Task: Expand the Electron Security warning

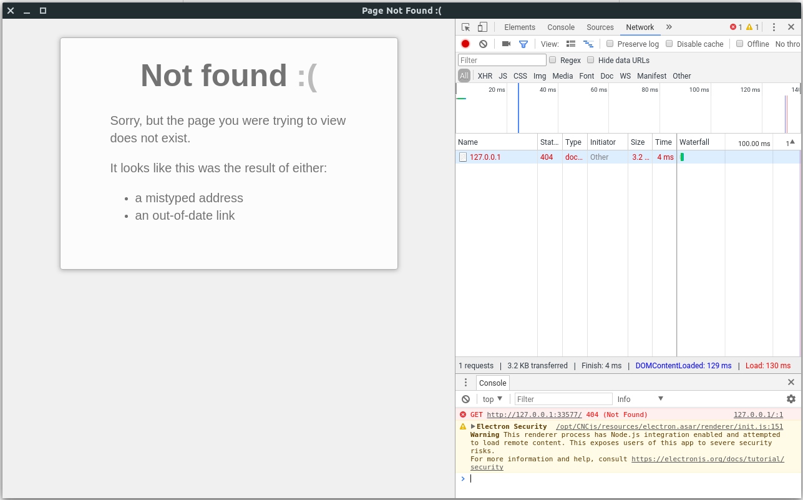Action: tap(474, 426)
